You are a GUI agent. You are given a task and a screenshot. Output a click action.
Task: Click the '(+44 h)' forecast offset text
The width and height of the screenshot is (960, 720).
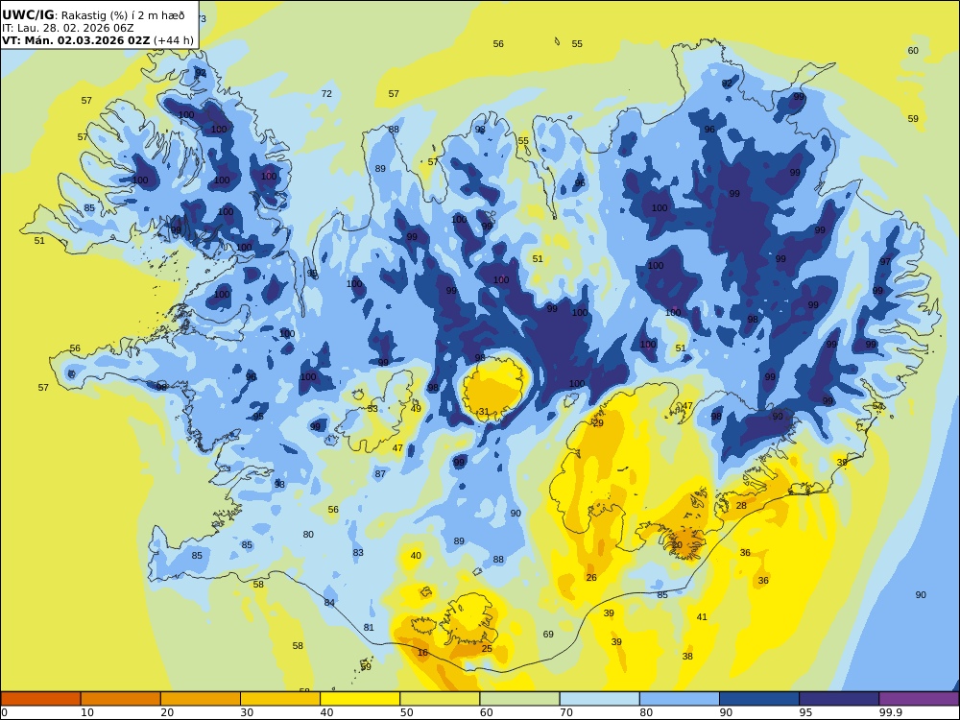click(173, 40)
